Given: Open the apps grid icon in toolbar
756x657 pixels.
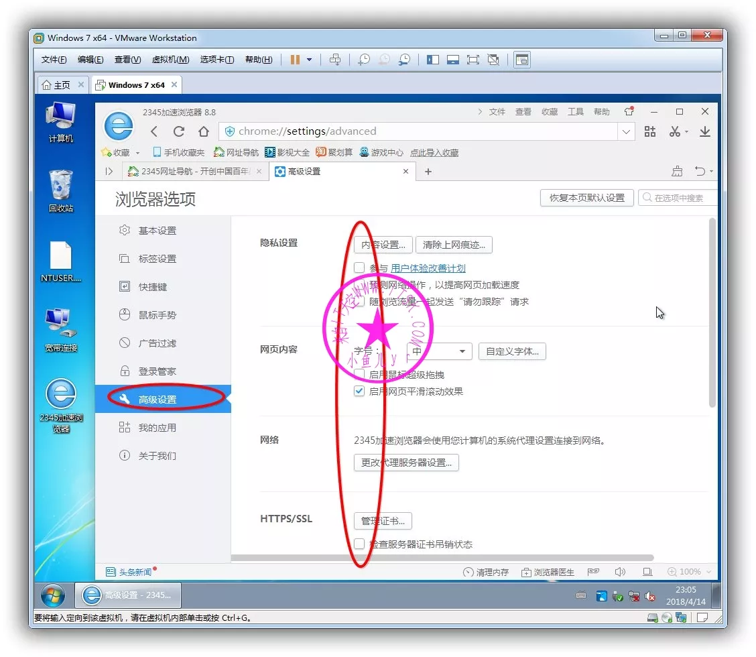Looking at the screenshot, I should pyautogui.click(x=649, y=131).
